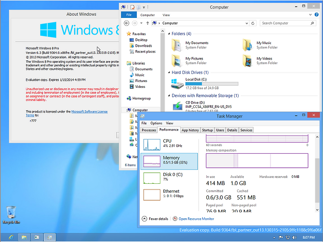Collapse the Folders (4) group
This screenshot has width=323, height=242.
[x=169, y=34]
